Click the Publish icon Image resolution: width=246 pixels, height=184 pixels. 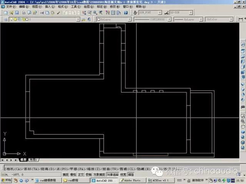pos(35,13)
